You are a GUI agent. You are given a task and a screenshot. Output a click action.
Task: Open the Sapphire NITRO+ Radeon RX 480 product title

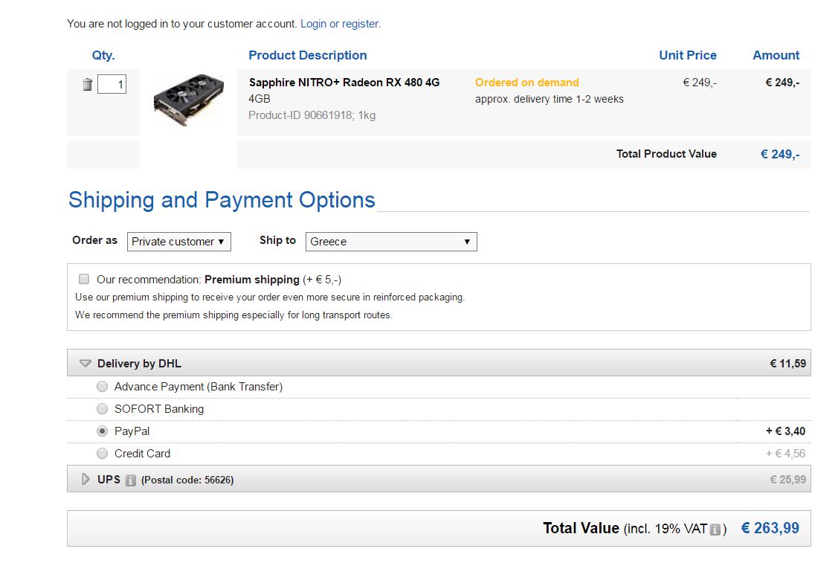click(344, 83)
